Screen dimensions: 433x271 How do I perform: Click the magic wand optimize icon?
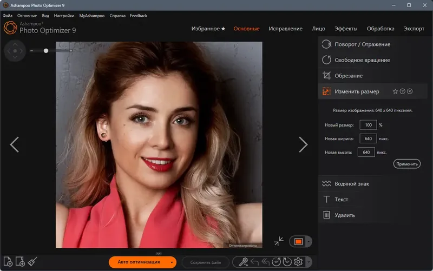(x=244, y=262)
